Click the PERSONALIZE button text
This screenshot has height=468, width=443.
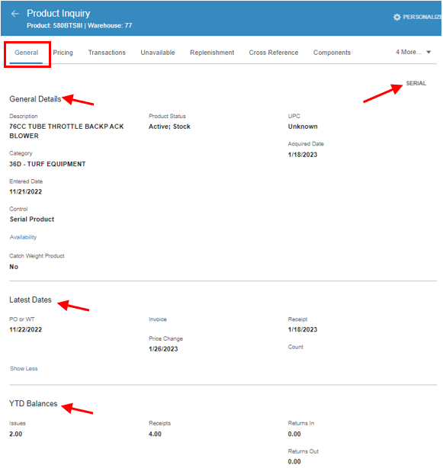point(422,17)
